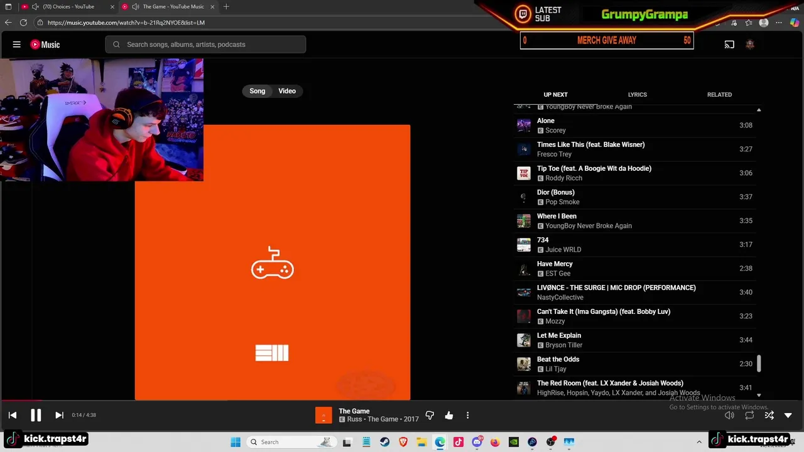This screenshot has width=804, height=452.
Task: Pause the current song
Action: (x=36, y=415)
